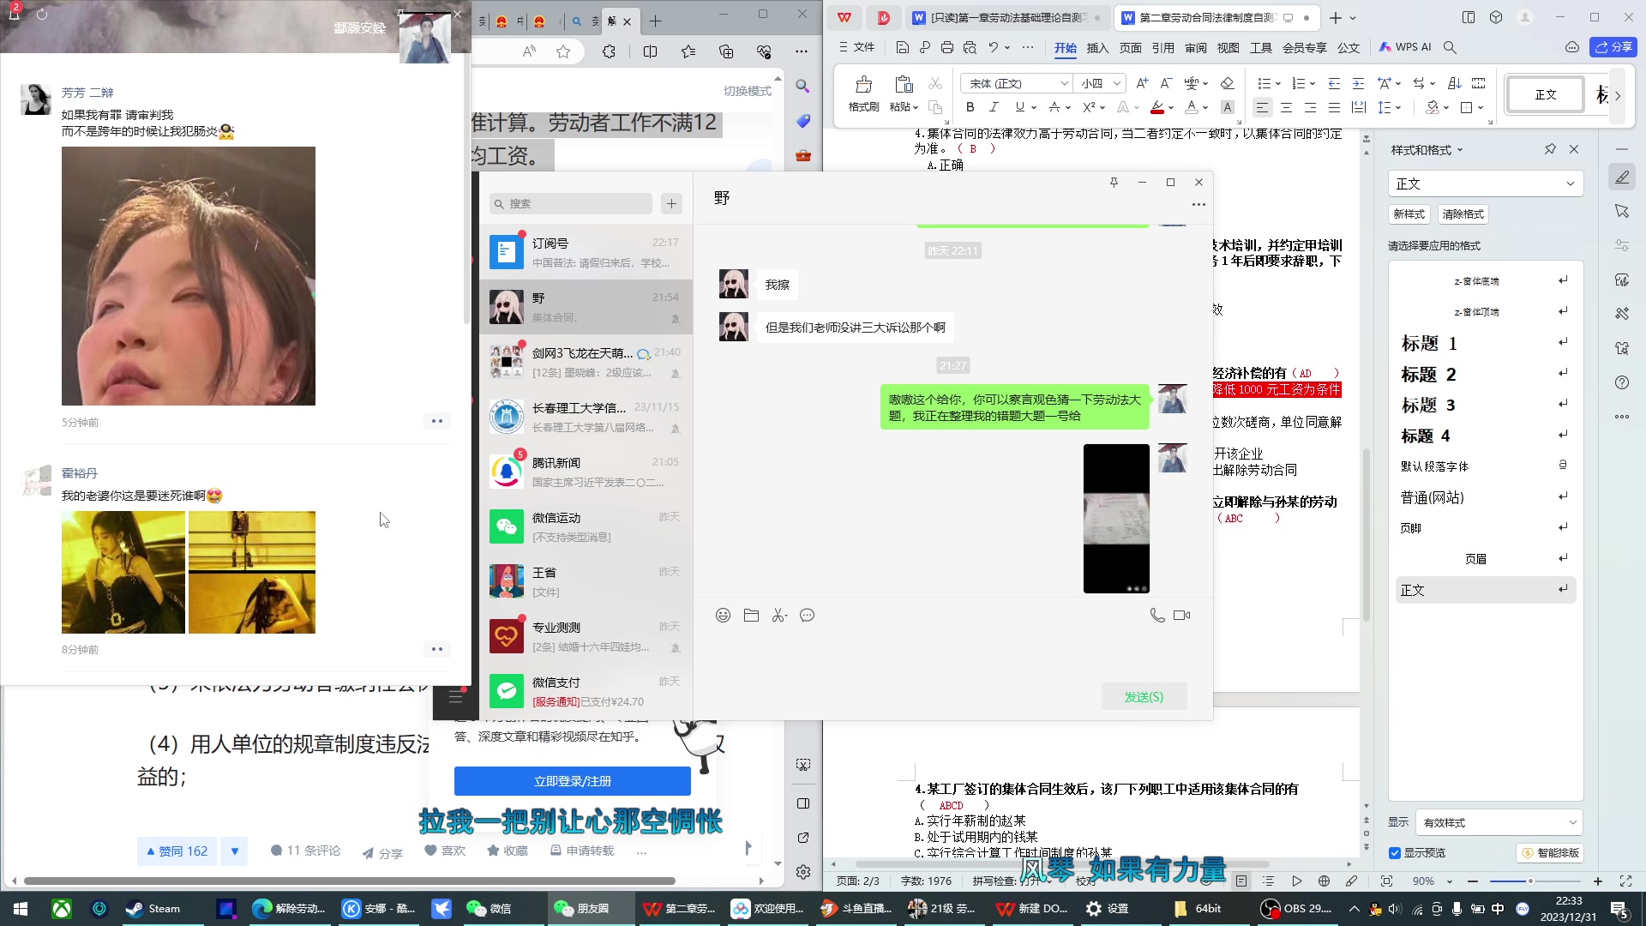Screen dimensions: 1646x926
Task: Click the justify align icon in WPS
Action: [1334, 107]
